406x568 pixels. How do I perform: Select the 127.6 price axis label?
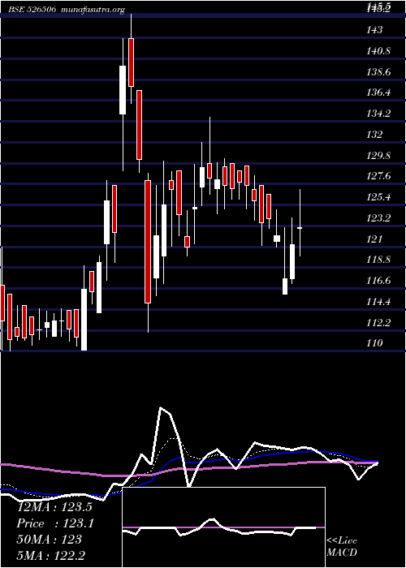click(378, 176)
